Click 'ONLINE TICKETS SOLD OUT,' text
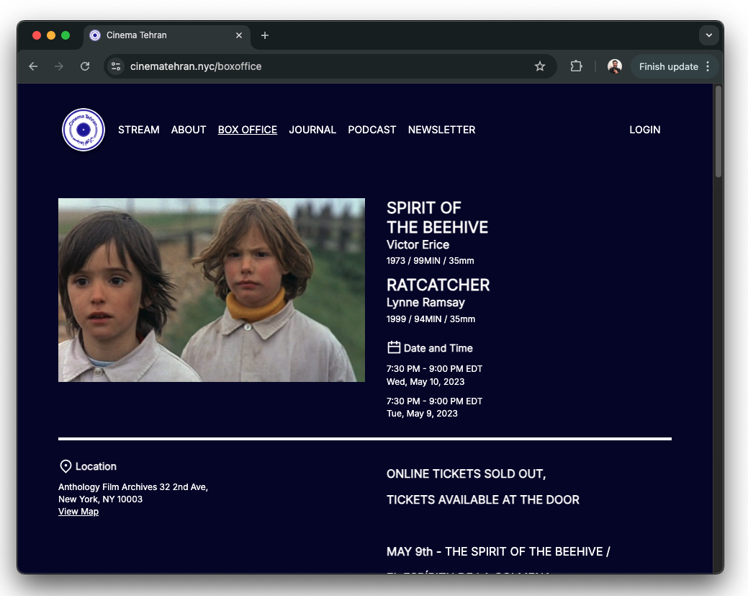Image resolution: width=748 pixels, height=596 pixels. point(466,473)
